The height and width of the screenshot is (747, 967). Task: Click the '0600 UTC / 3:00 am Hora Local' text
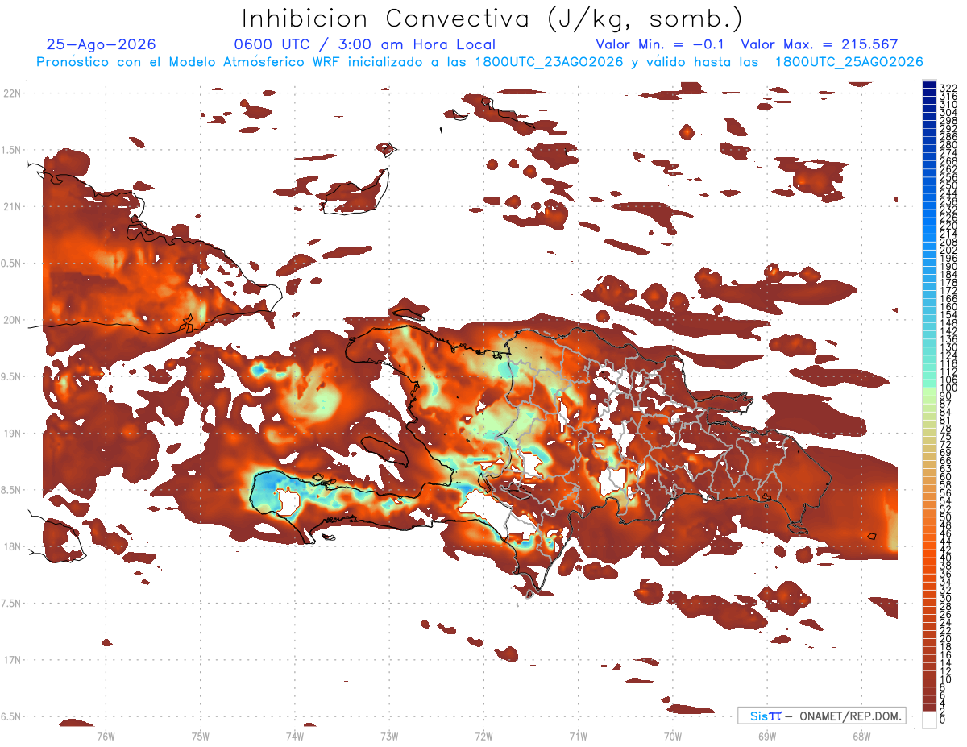[364, 45]
